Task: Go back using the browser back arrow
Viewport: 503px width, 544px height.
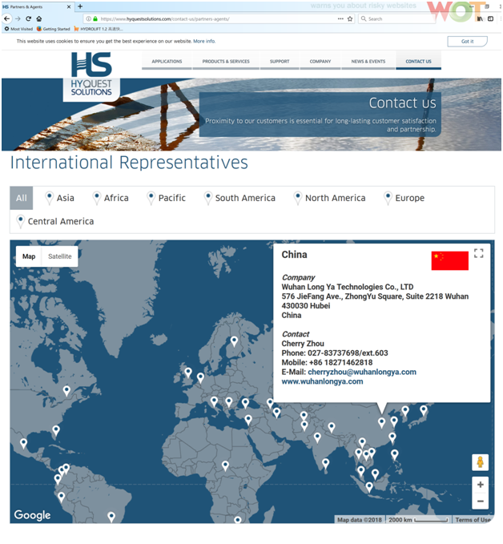Action: pyautogui.click(x=6, y=18)
